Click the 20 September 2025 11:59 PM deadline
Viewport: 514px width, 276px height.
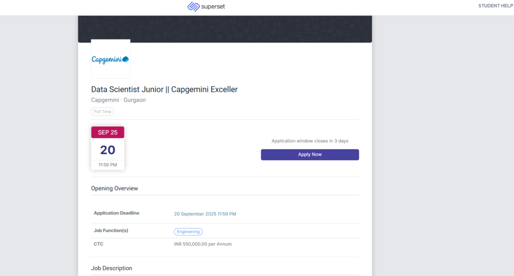point(205,214)
